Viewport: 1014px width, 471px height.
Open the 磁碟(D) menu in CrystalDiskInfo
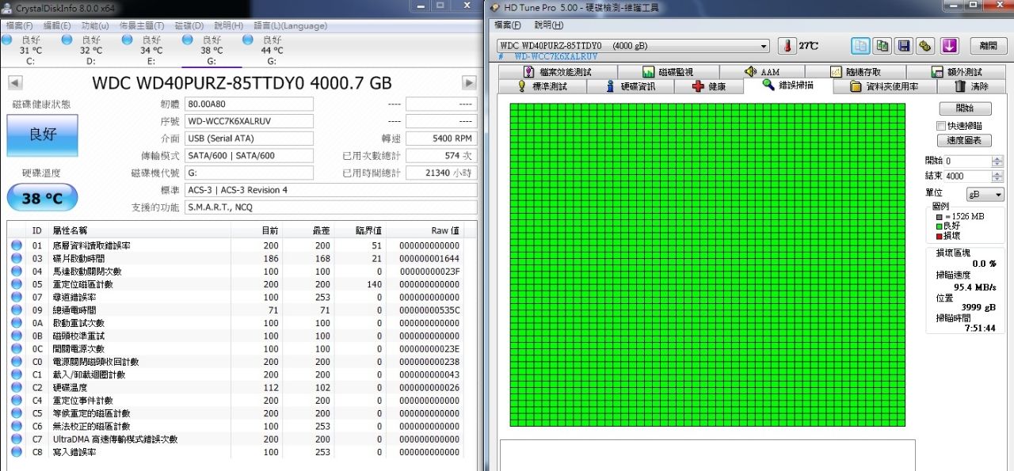click(189, 25)
